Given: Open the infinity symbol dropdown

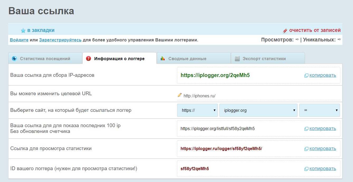Looking at the screenshot, I should pyautogui.click(x=319, y=110).
